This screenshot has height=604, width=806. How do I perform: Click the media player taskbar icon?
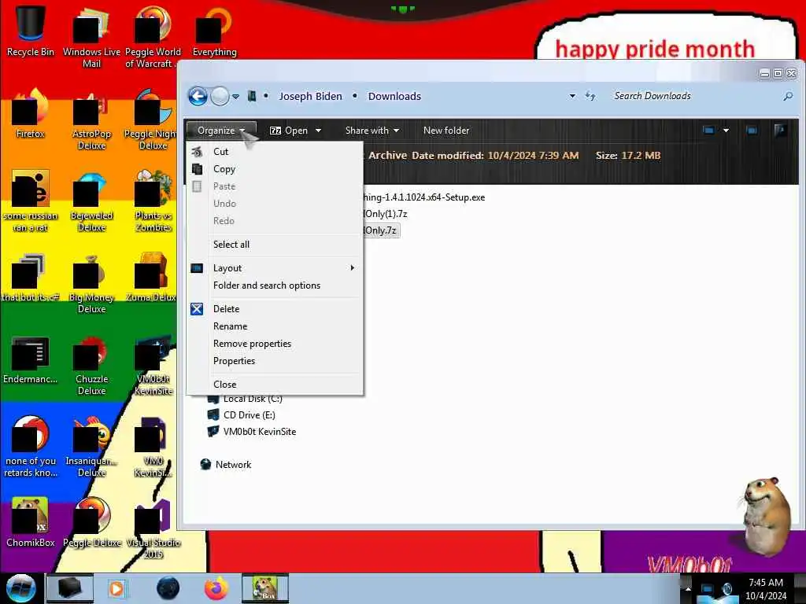point(116,588)
